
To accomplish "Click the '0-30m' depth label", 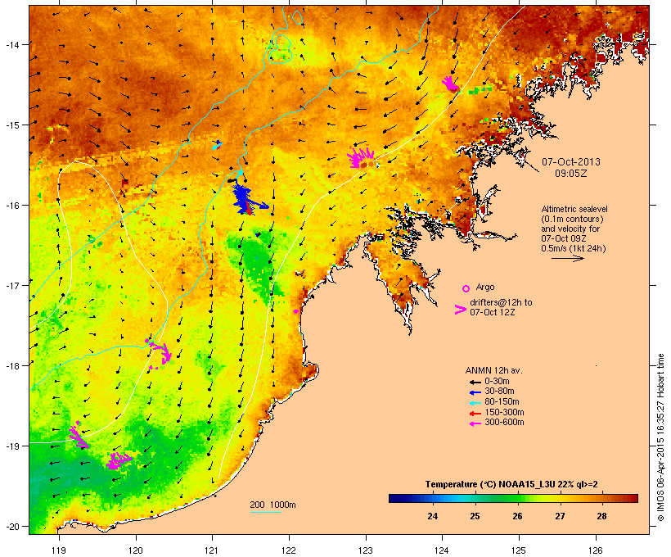I will pyautogui.click(x=497, y=382).
